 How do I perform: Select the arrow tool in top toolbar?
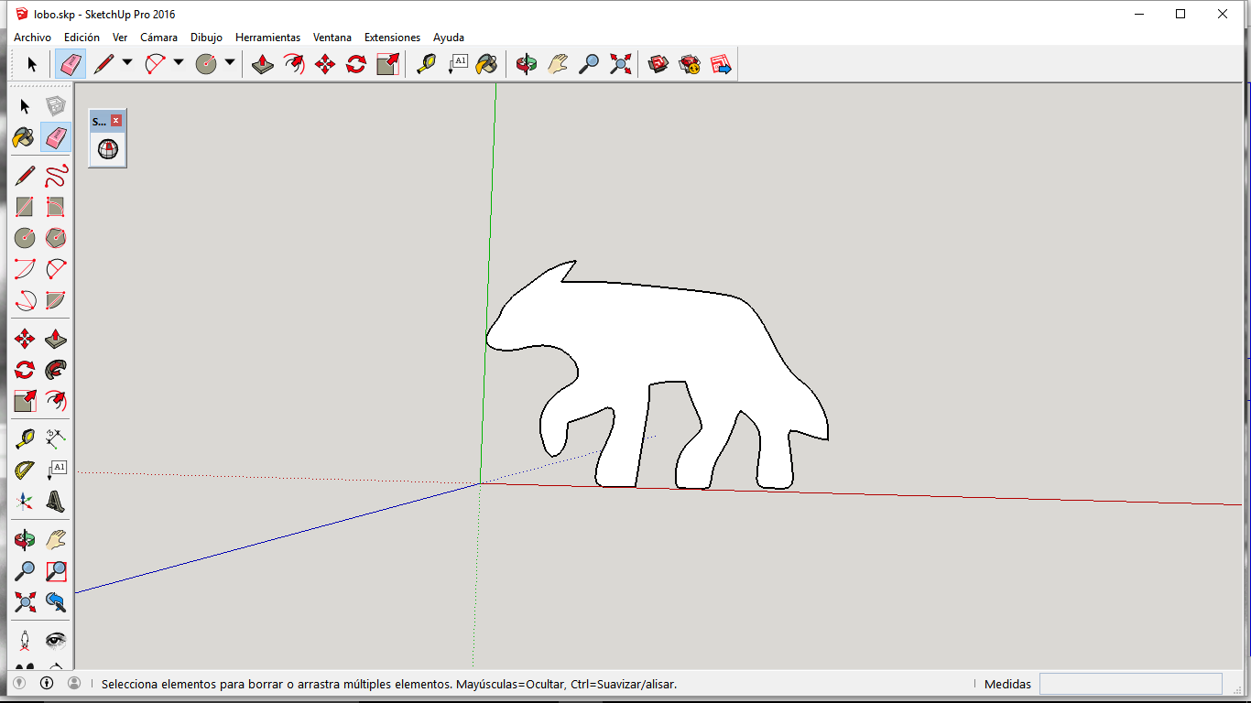(32, 64)
